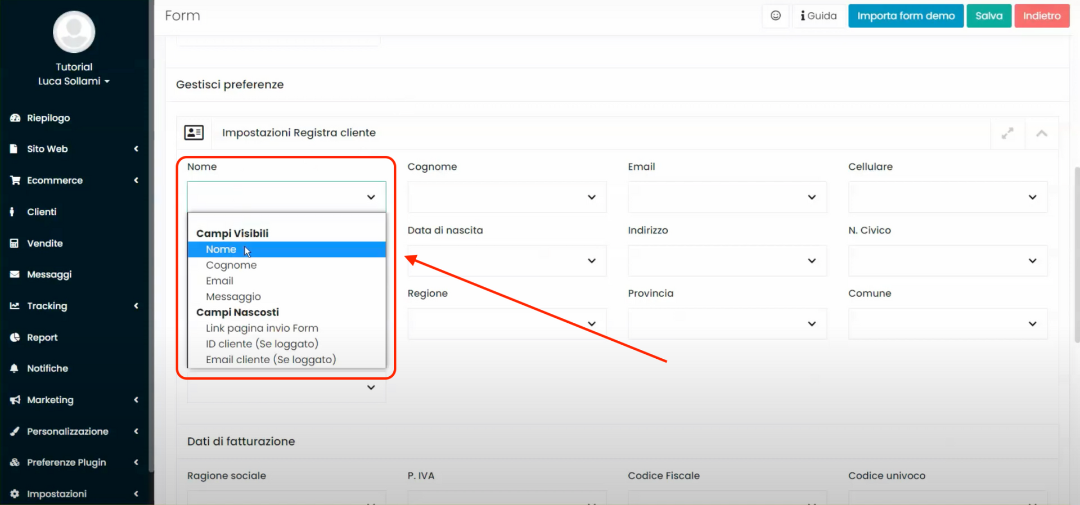Open the Vendite sidebar menu item
The image size is (1080, 505).
coord(74,243)
